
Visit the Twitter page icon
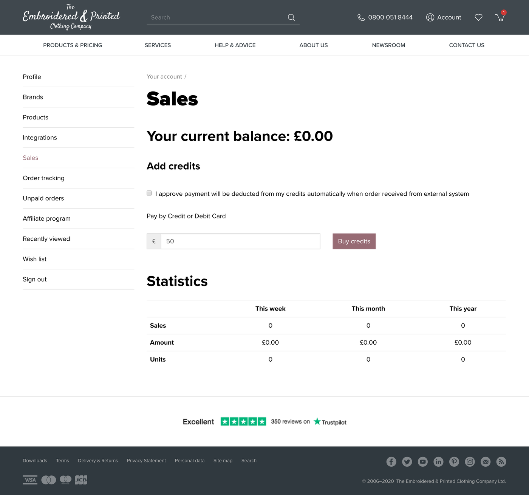click(407, 461)
